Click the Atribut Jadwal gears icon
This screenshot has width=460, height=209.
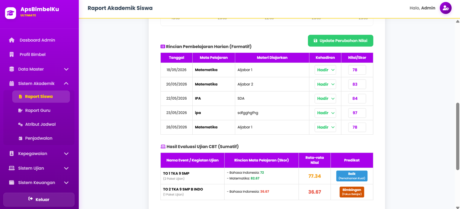[20, 124]
